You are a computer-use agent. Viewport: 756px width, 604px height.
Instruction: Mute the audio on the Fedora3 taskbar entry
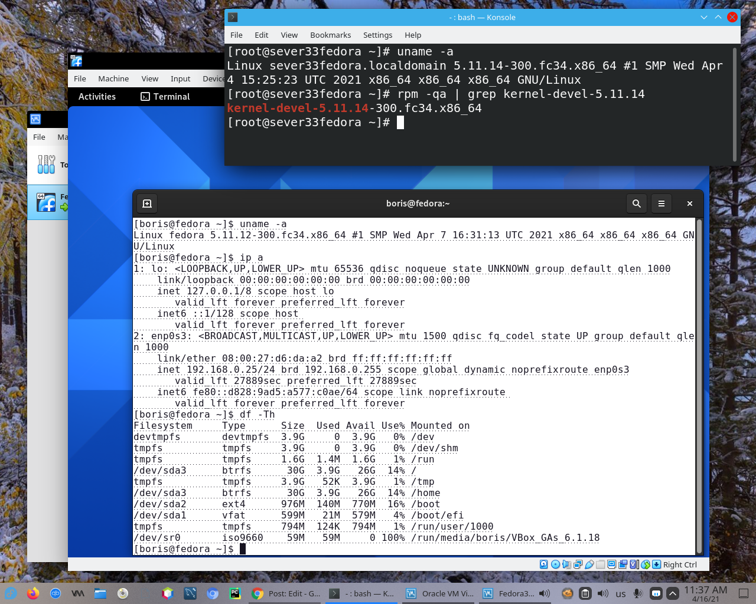tap(545, 593)
